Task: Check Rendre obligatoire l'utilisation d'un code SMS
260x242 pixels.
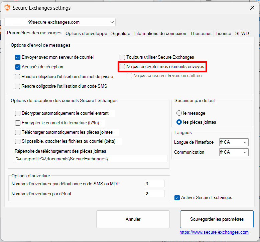Action: 17,86
